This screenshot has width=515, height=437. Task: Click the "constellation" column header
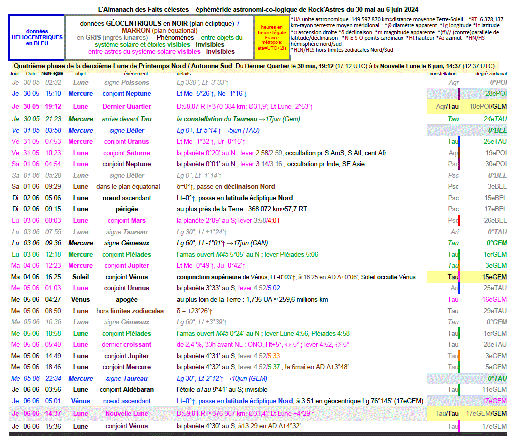pyautogui.click(x=443, y=73)
